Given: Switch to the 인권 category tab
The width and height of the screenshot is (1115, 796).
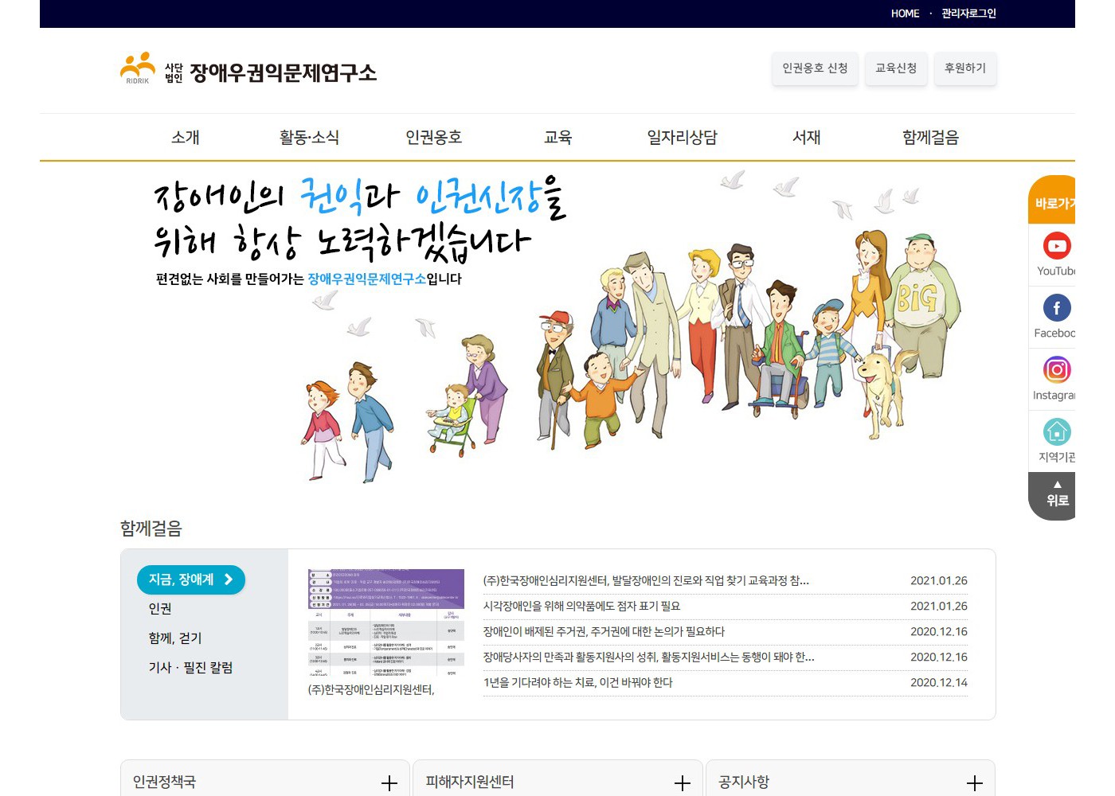Looking at the screenshot, I should (160, 609).
